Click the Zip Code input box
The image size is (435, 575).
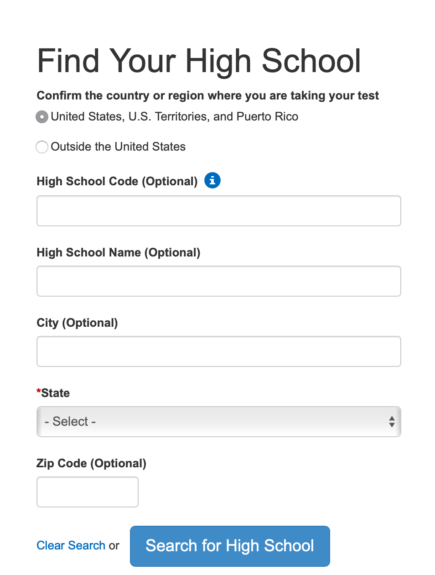[x=88, y=492]
